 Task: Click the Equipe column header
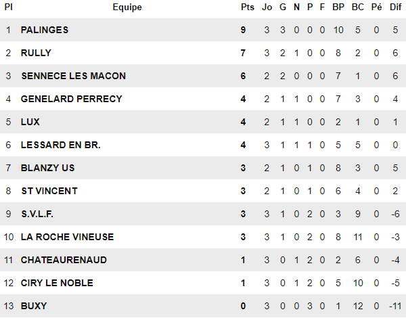(x=127, y=7)
